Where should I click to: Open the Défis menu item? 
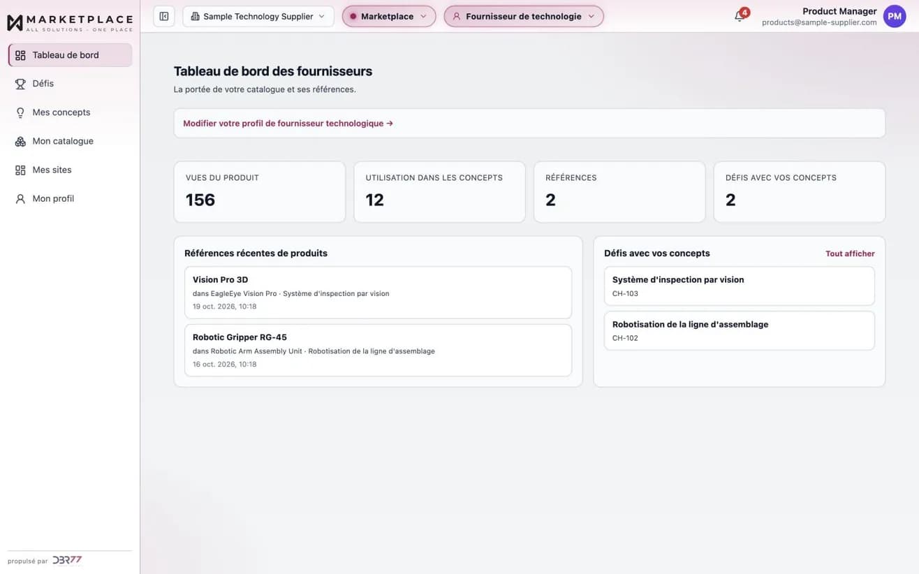coord(70,84)
